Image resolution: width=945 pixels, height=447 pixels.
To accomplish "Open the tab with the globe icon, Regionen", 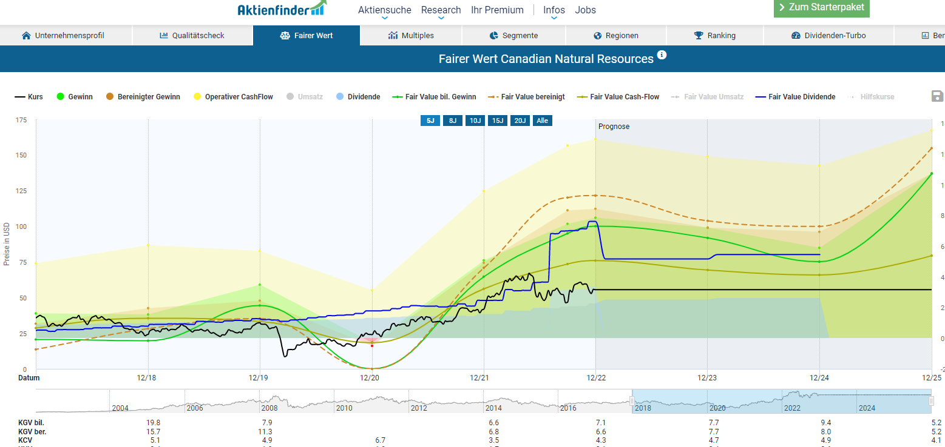I will 616,35.
